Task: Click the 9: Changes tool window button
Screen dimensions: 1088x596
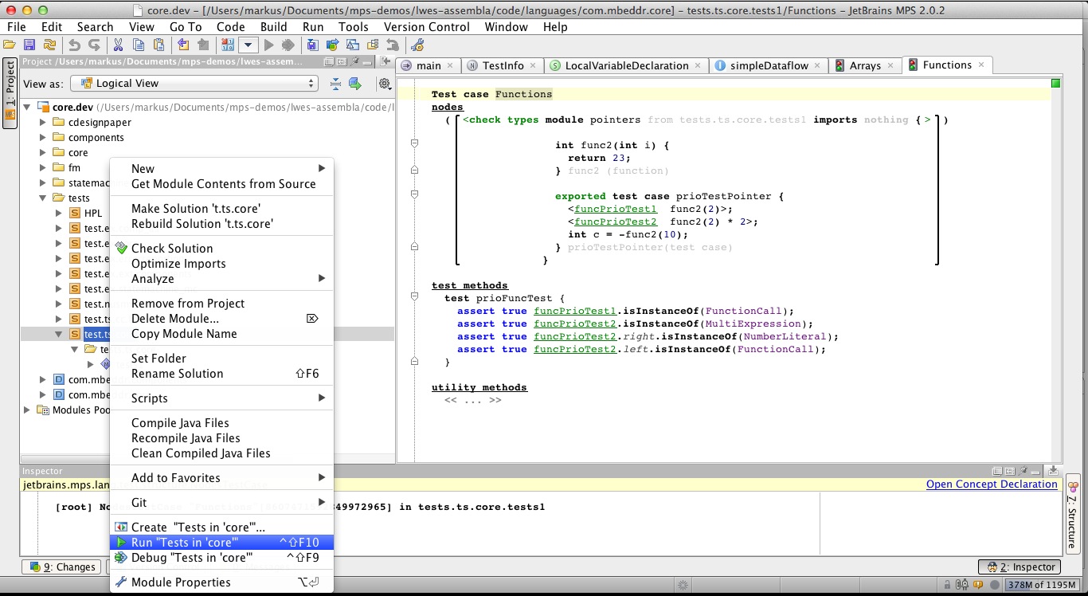Action: [x=62, y=567]
